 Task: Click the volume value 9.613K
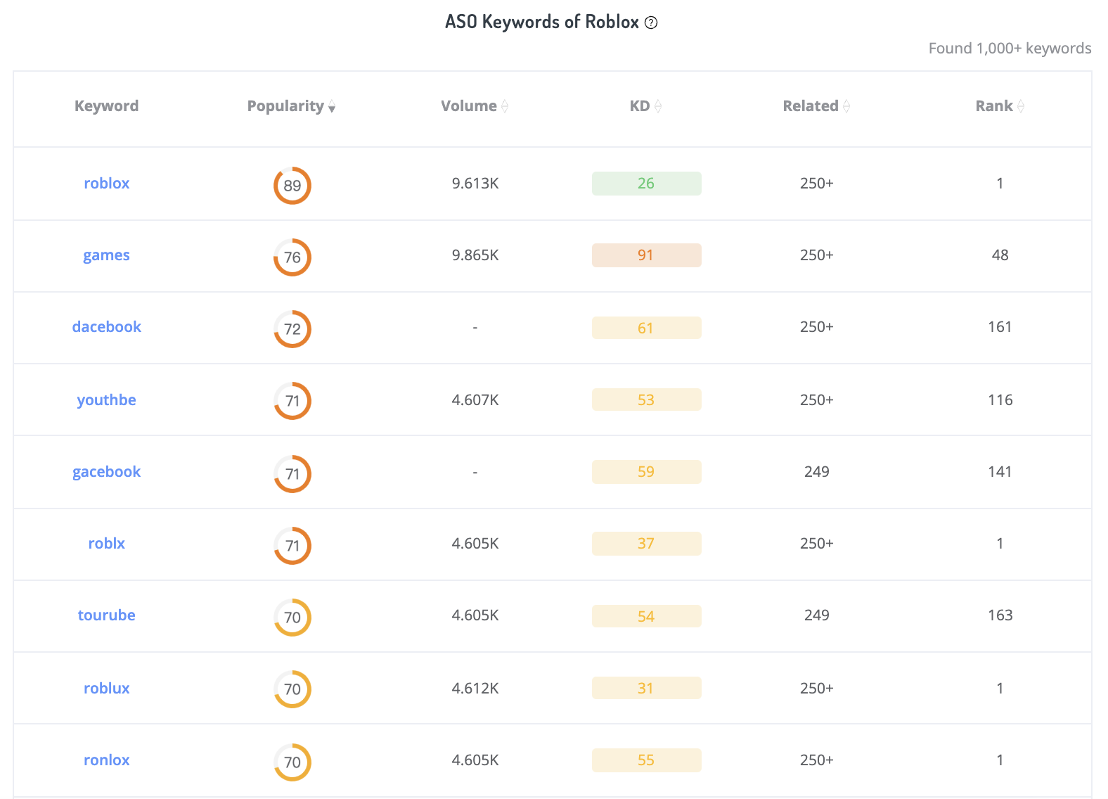point(475,184)
